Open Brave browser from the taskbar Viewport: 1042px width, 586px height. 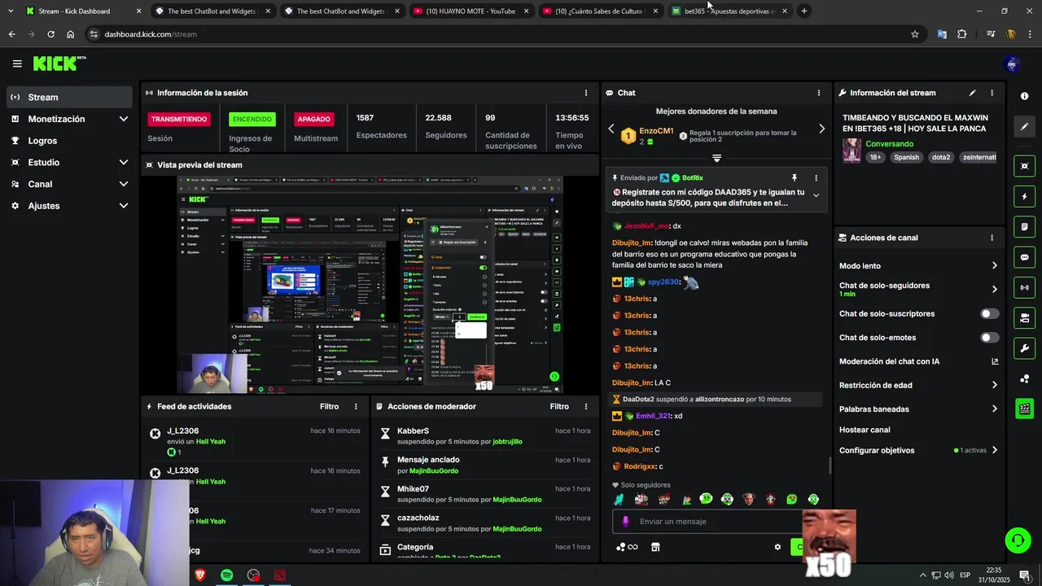(x=200, y=575)
